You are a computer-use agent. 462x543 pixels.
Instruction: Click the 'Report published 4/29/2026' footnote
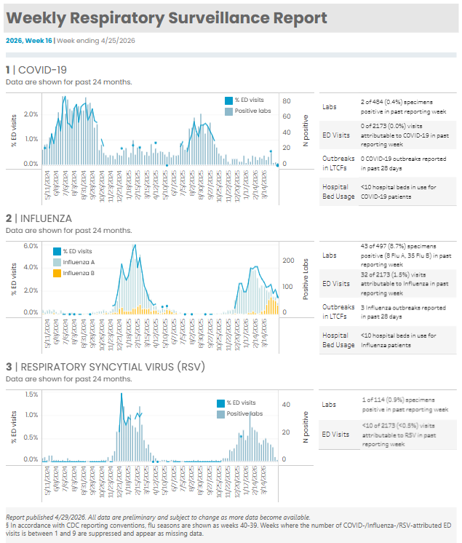click(x=46, y=518)
